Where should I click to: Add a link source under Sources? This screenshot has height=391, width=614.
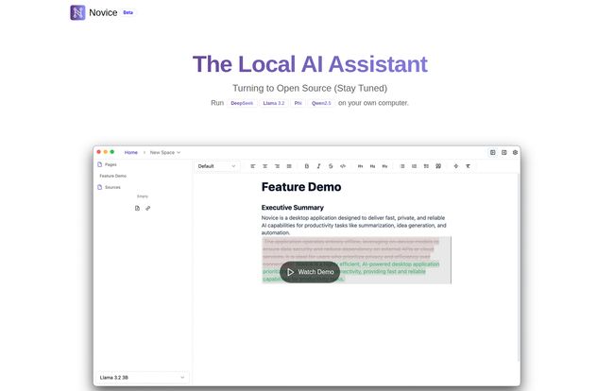(x=147, y=208)
